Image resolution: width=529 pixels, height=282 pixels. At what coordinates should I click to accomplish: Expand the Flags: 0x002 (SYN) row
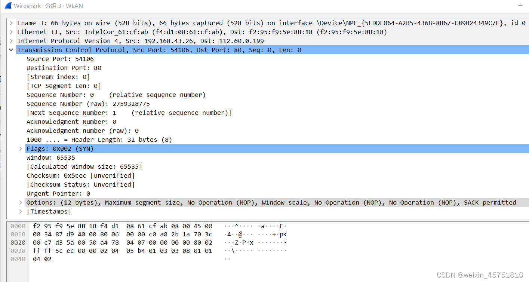click(21, 148)
